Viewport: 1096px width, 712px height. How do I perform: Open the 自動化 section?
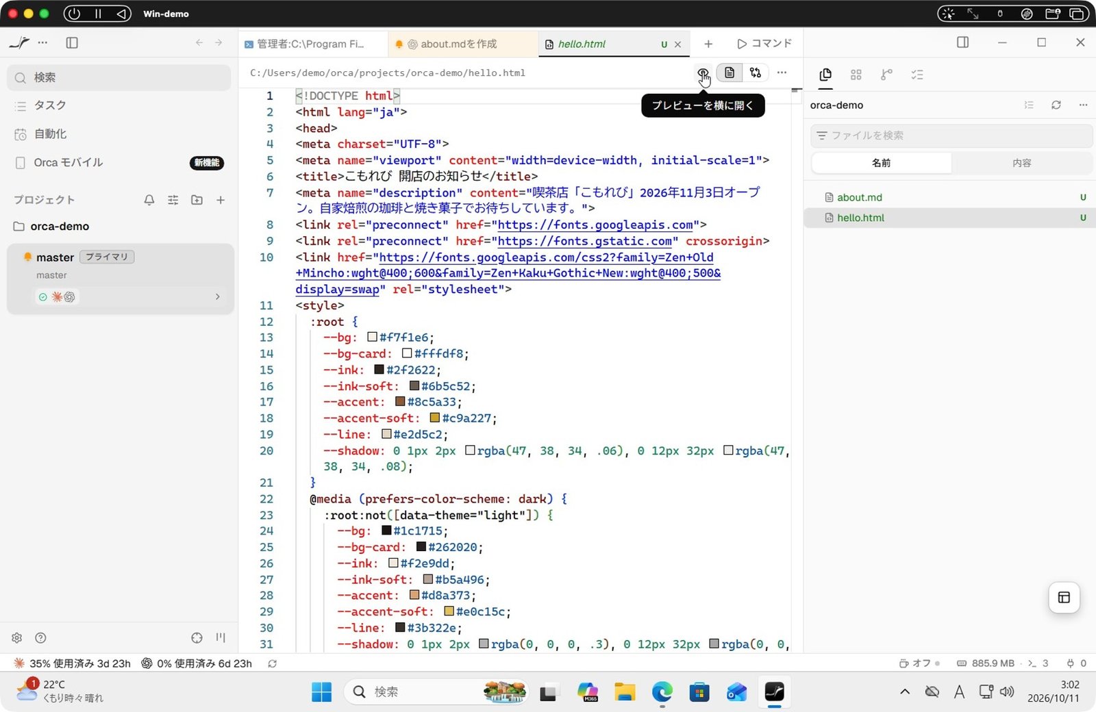pos(119,134)
